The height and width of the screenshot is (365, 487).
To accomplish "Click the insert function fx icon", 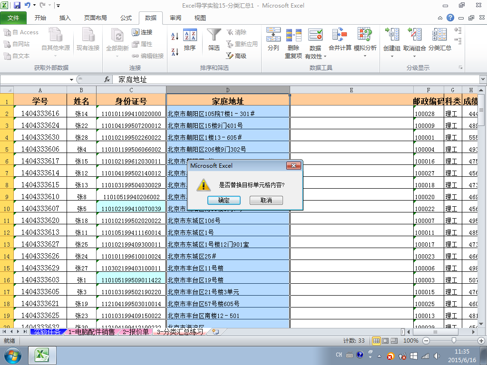I will [x=107, y=79].
